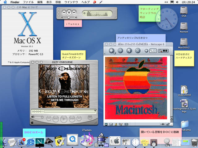
Task: Click the 検索 search button in Netscape
Action: point(163,51)
